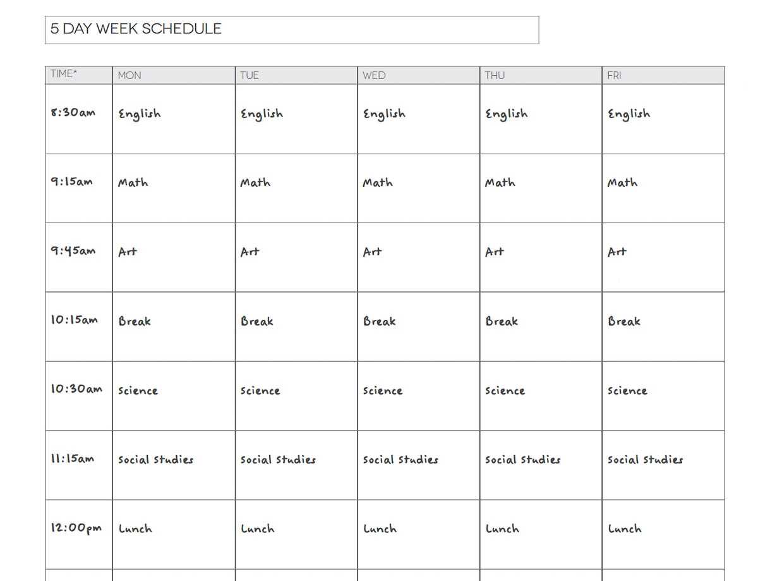This screenshot has width=758, height=581.
Task: Click Friday's Science cell
Action: click(x=663, y=395)
